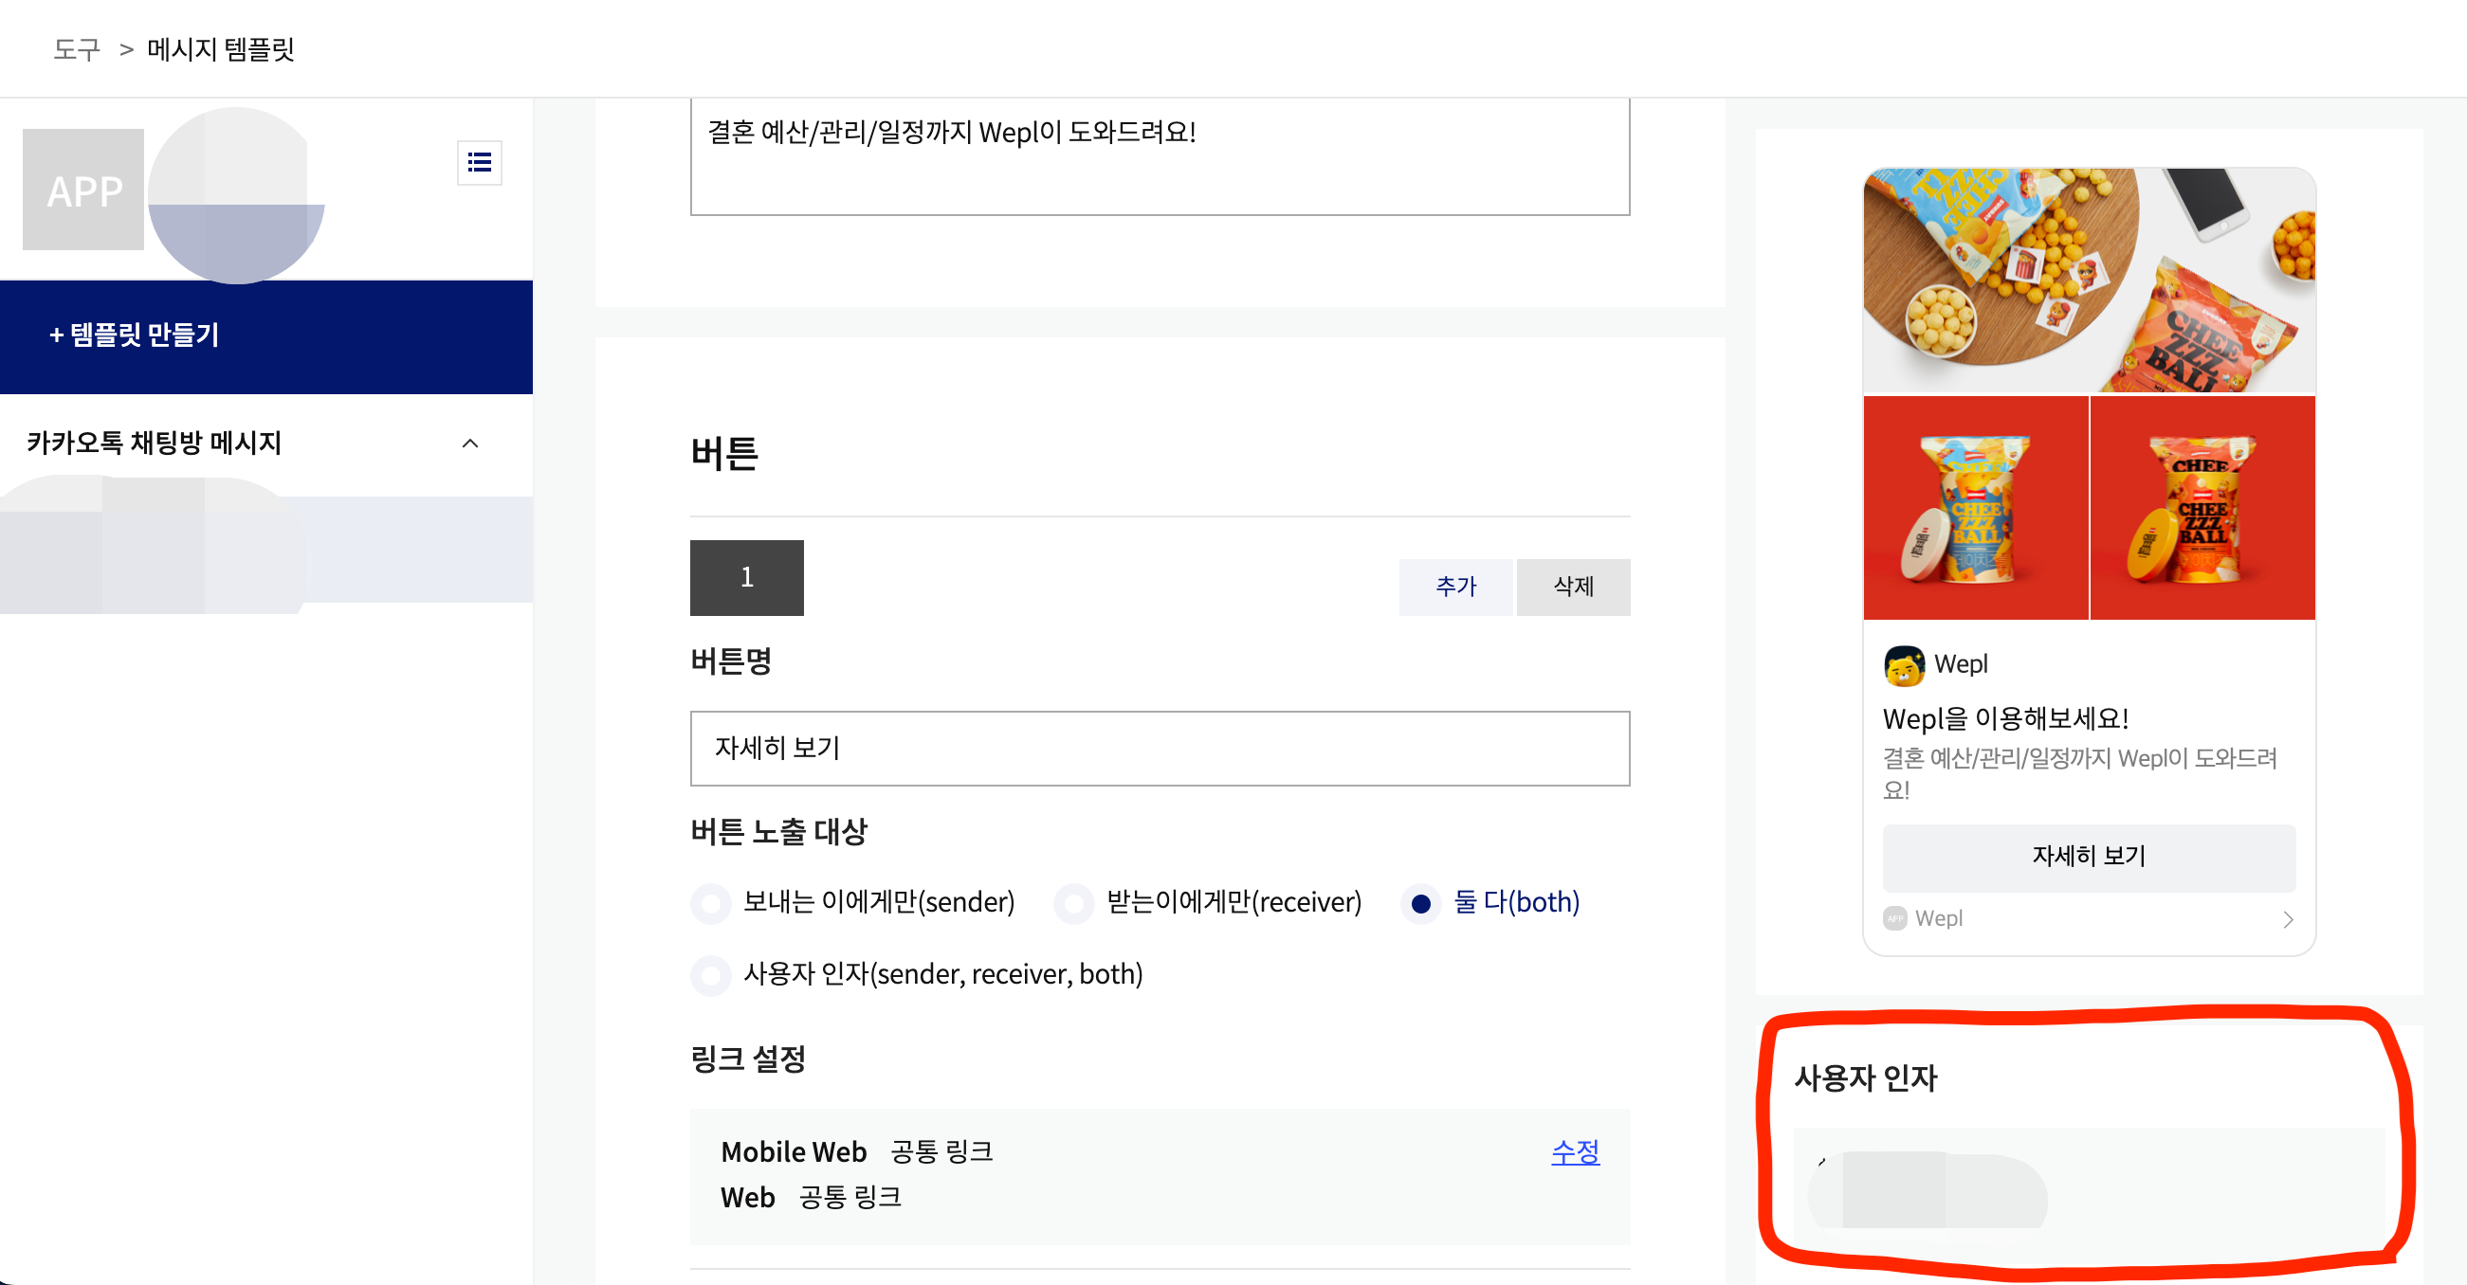Open button tab number 1

point(746,577)
